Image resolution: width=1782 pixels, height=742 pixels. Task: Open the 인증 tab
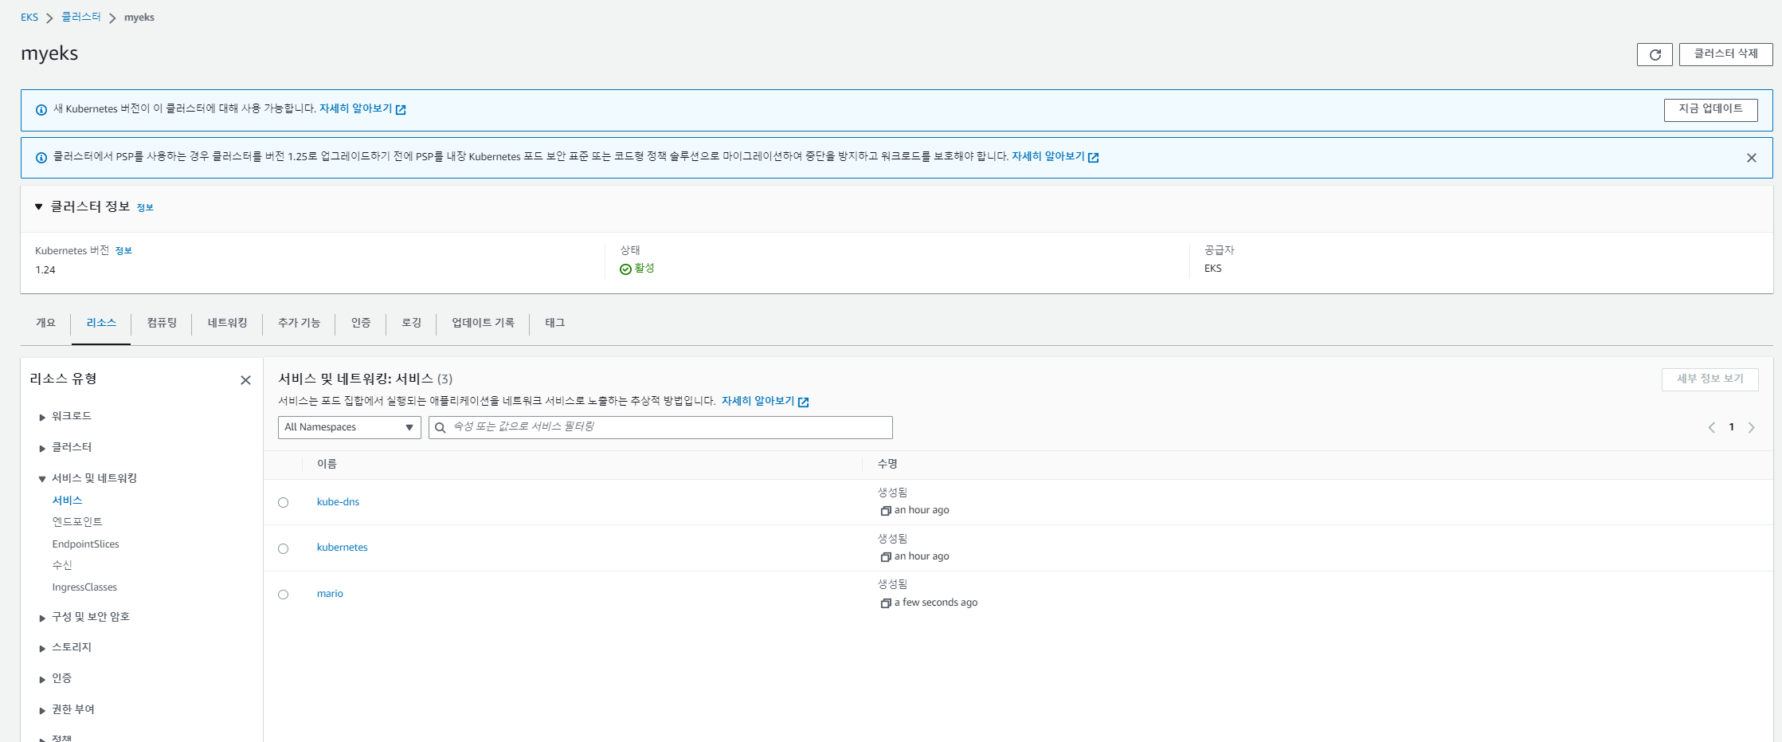[x=361, y=323]
